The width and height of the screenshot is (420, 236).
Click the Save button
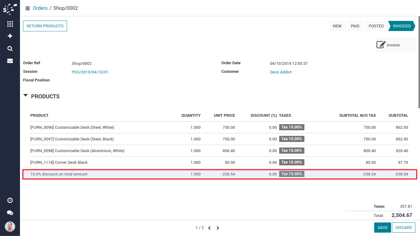[x=382, y=228]
